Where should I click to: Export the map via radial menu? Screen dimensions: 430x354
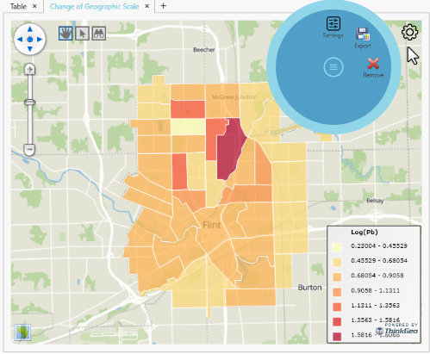coord(363,38)
